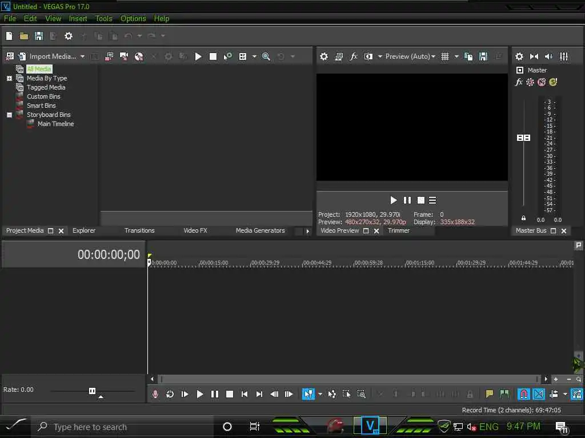Click Play From Start in transport

click(x=185, y=394)
